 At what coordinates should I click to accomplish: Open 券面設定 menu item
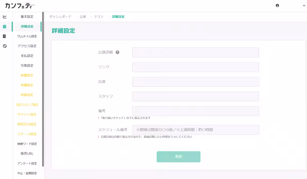pyautogui.click(x=27, y=95)
